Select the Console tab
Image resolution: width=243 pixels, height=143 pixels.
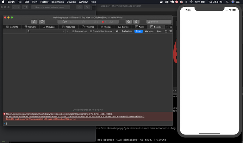(156, 27)
